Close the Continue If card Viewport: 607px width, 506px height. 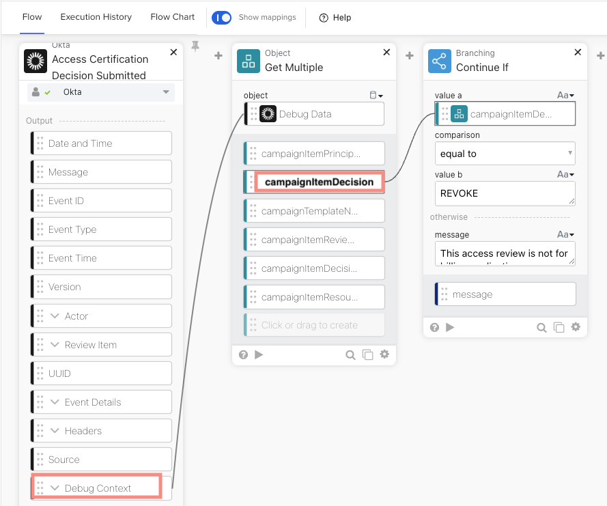point(578,53)
